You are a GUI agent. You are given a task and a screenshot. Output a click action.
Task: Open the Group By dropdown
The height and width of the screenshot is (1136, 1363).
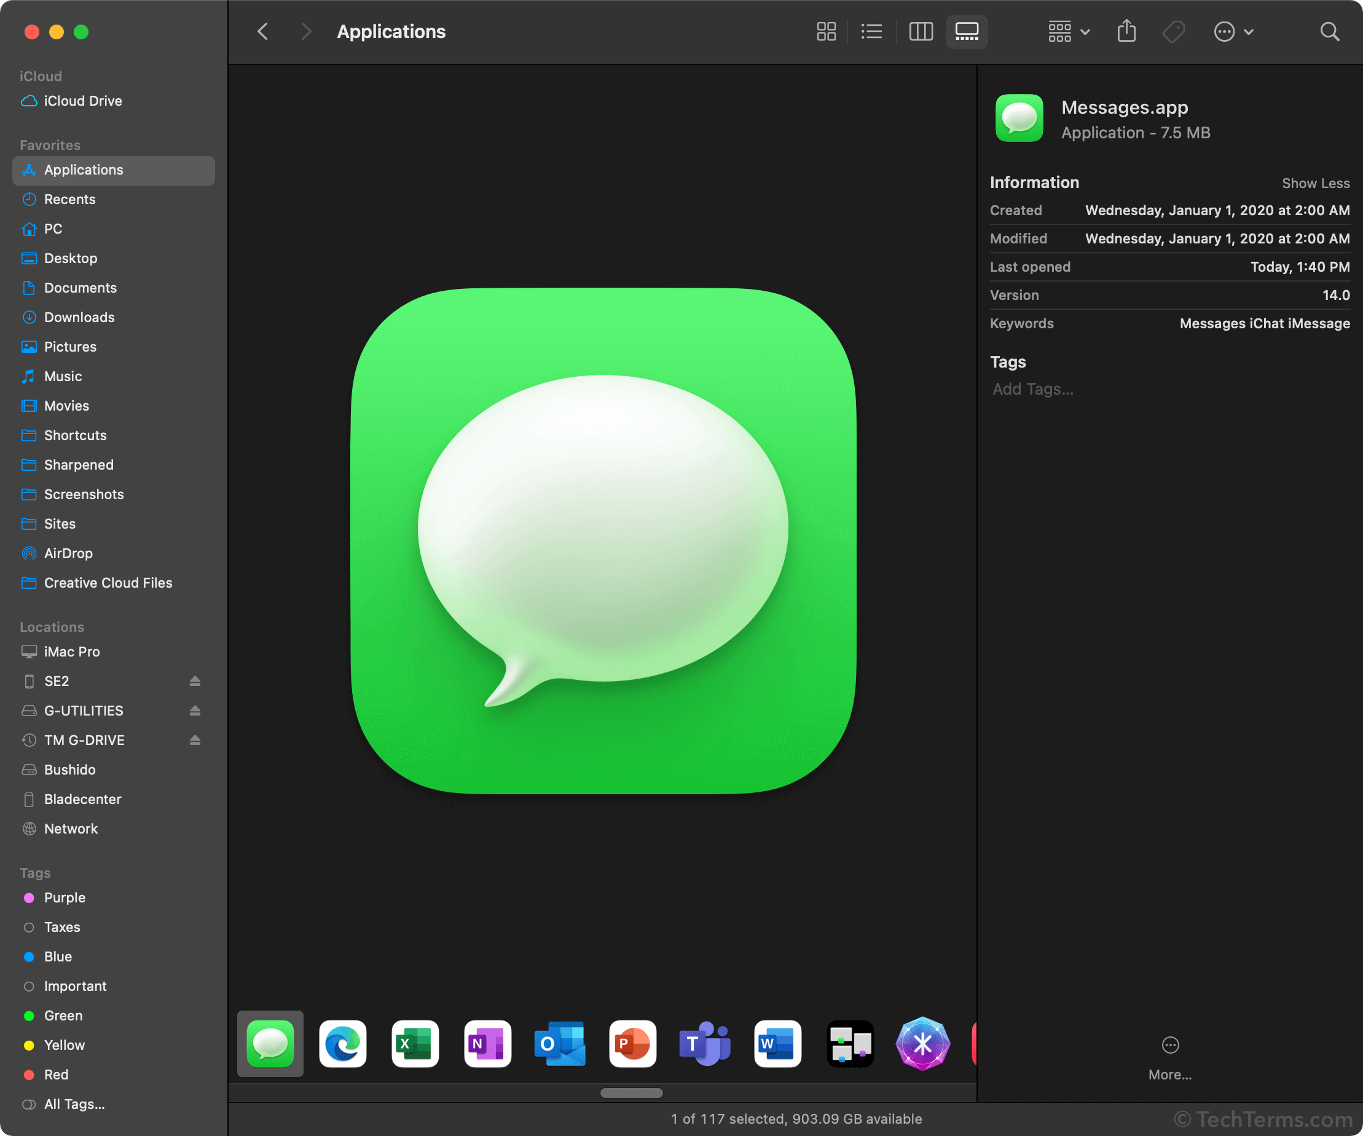[x=1068, y=31]
